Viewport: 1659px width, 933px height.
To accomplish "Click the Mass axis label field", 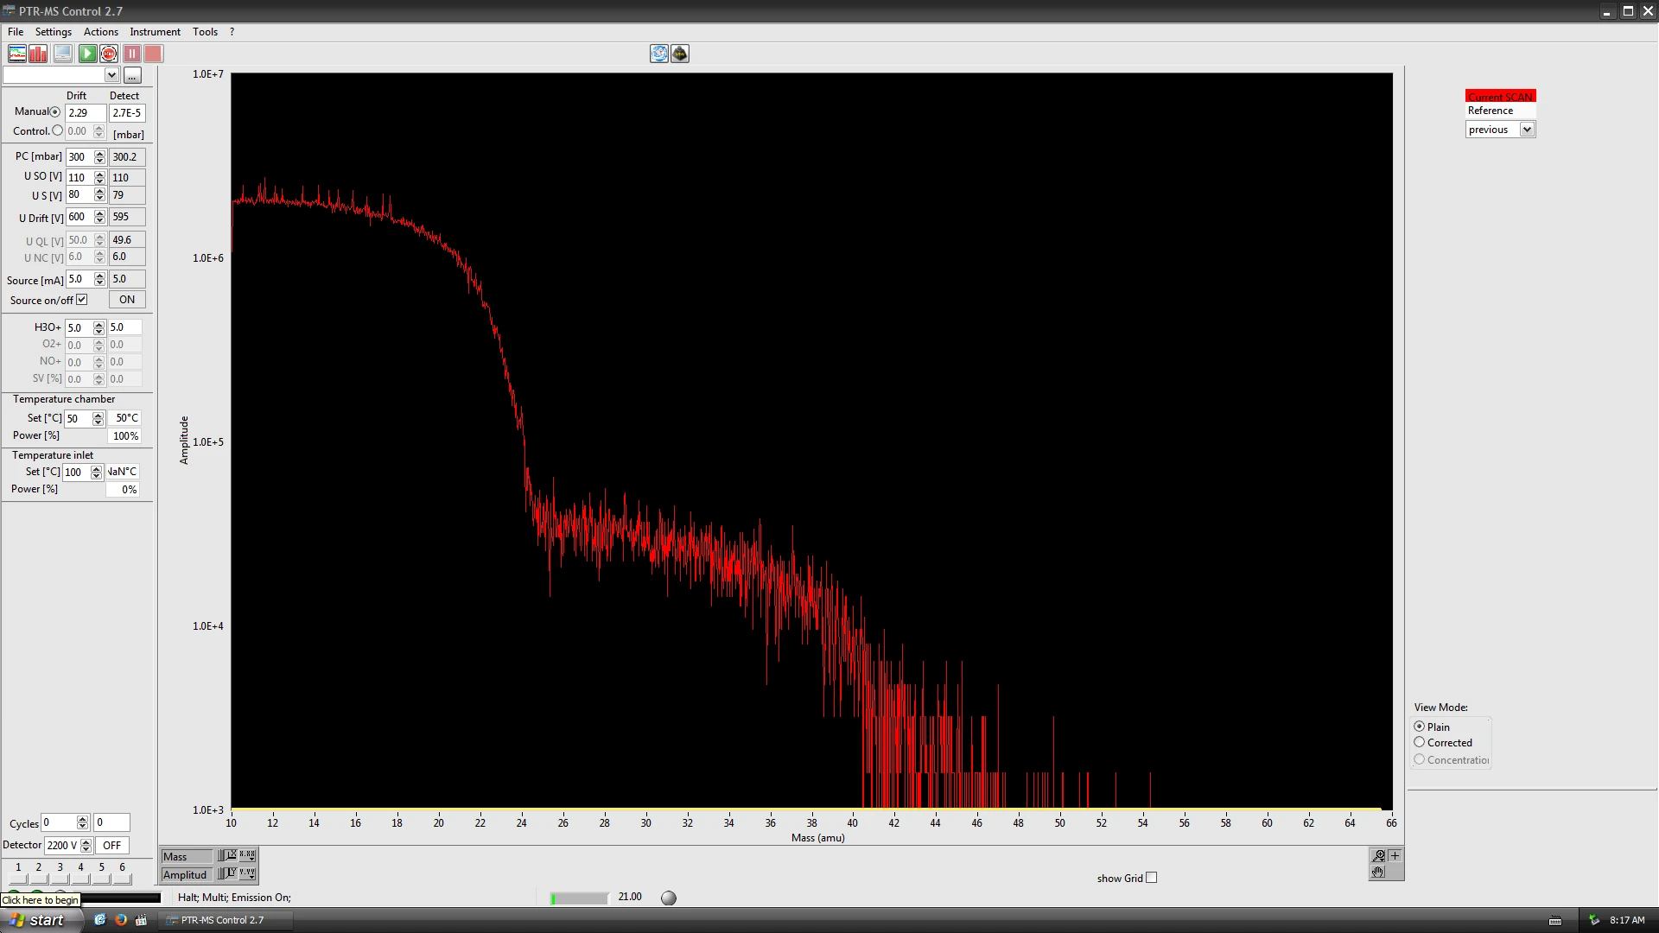I will pyautogui.click(x=187, y=856).
